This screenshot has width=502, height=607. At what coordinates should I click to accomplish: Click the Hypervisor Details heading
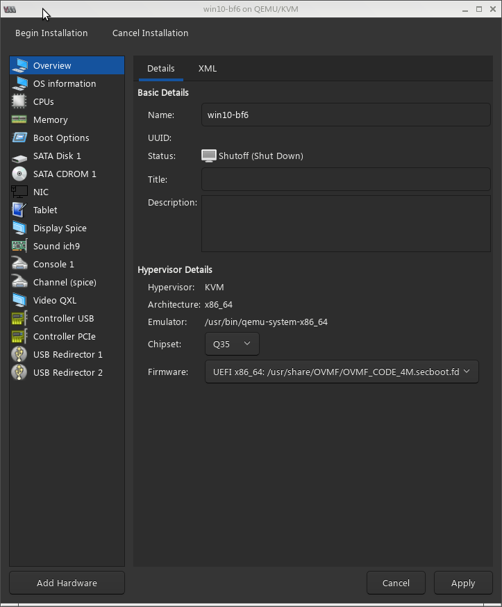(x=175, y=270)
